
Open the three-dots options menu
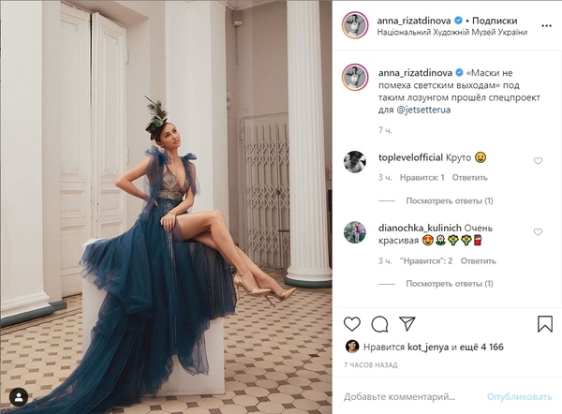click(546, 26)
